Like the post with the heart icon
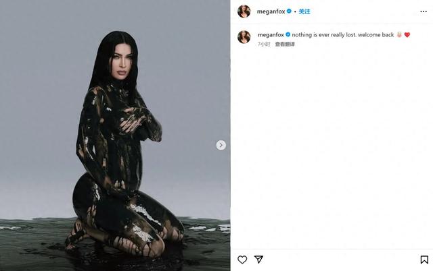 click(x=242, y=260)
